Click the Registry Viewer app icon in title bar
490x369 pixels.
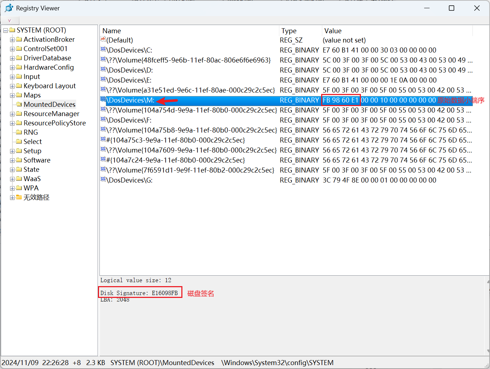[9, 8]
